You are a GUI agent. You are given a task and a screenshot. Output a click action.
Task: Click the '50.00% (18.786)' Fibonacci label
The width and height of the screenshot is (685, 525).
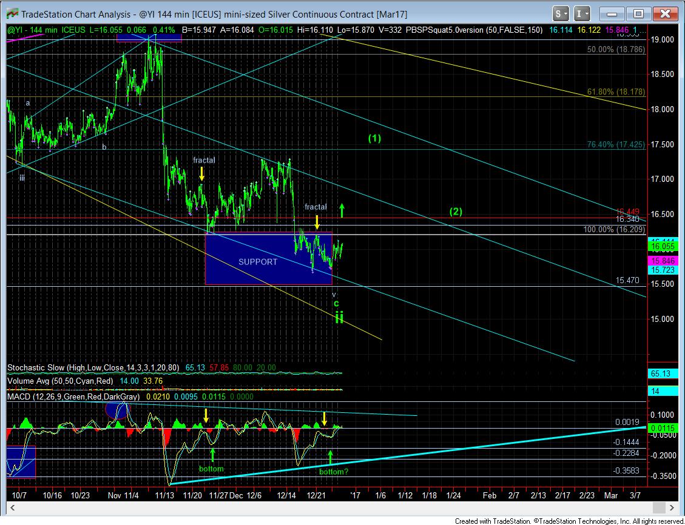[x=616, y=49]
